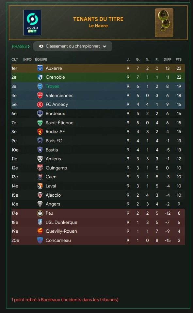Sort table by DIFF column header

(x=167, y=59)
